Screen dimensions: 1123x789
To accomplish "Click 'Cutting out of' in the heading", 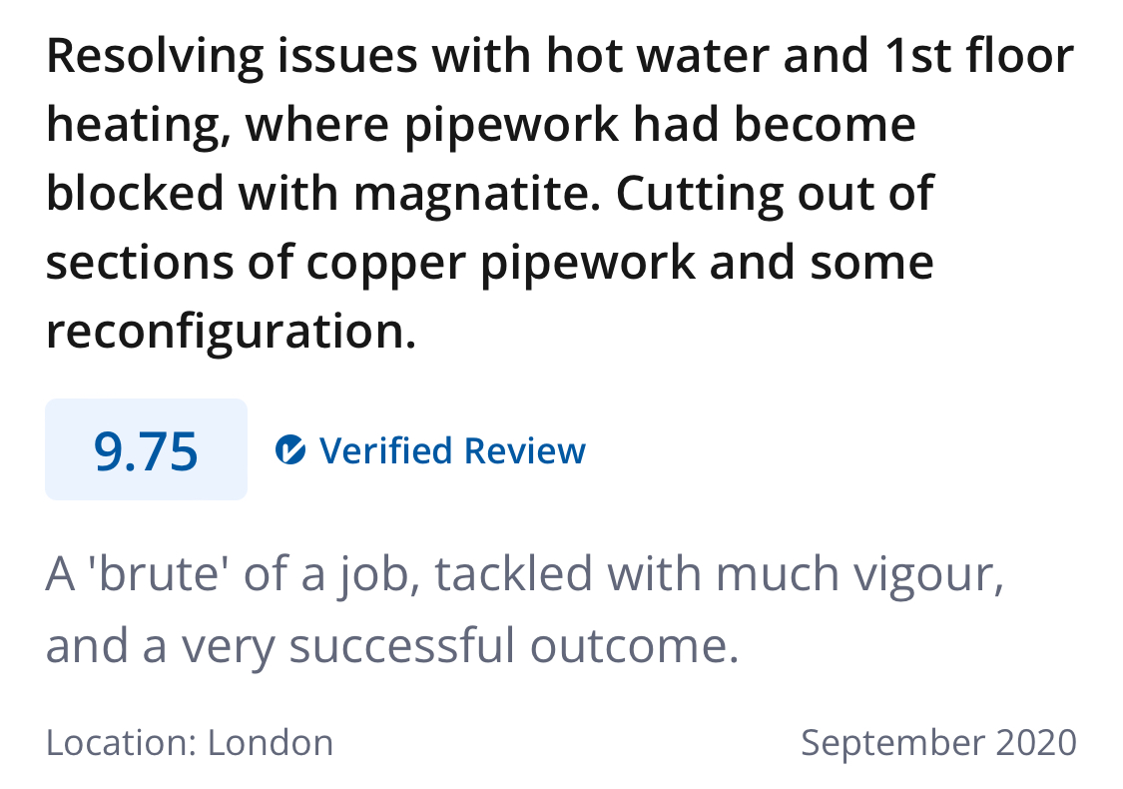I will point(775,194).
